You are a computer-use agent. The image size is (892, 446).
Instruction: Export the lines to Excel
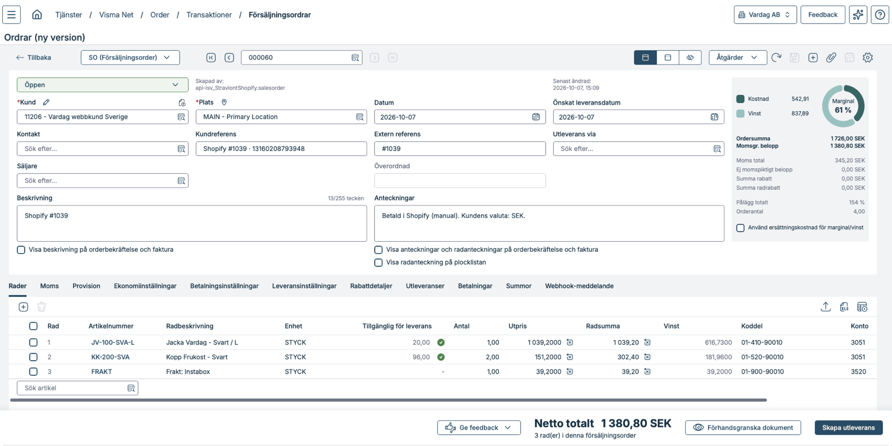844,307
